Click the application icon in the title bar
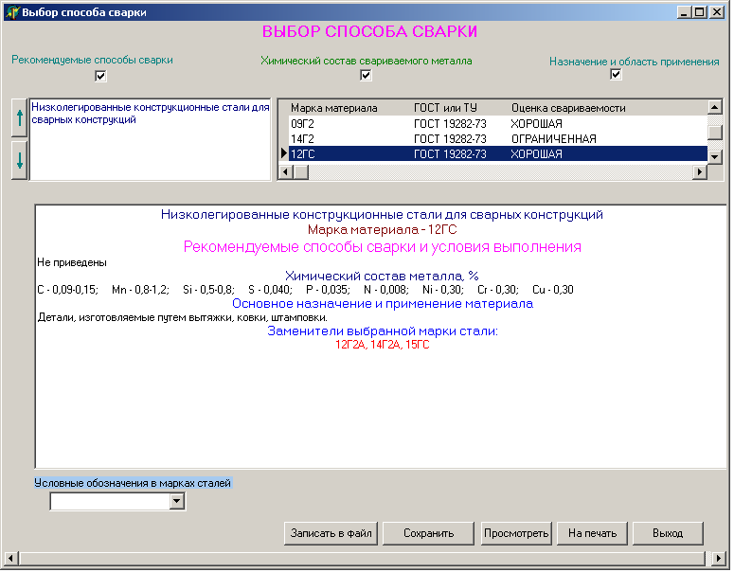The width and height of the screenshot is (734, 572). [x=12, y=12]
